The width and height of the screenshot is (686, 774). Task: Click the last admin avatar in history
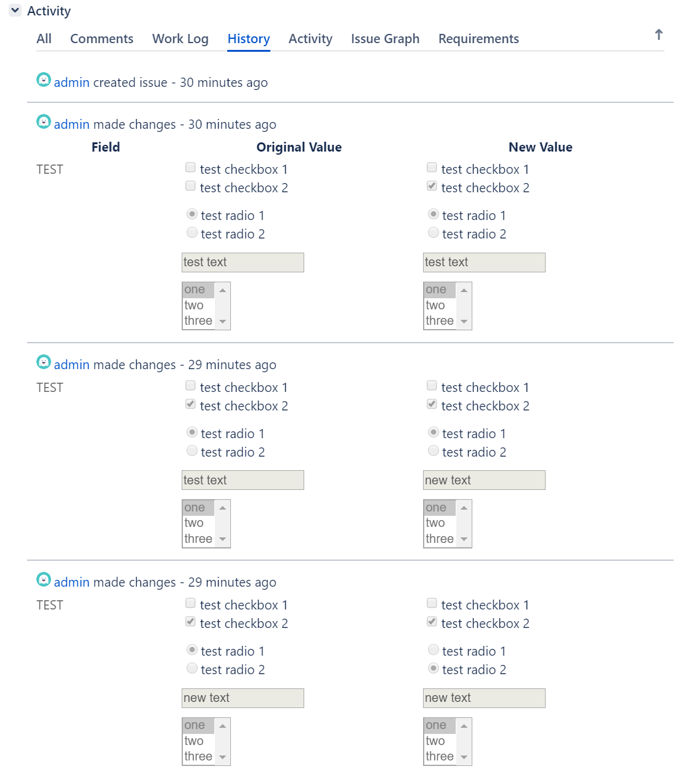pyautogui.click(x=44, y=579)
